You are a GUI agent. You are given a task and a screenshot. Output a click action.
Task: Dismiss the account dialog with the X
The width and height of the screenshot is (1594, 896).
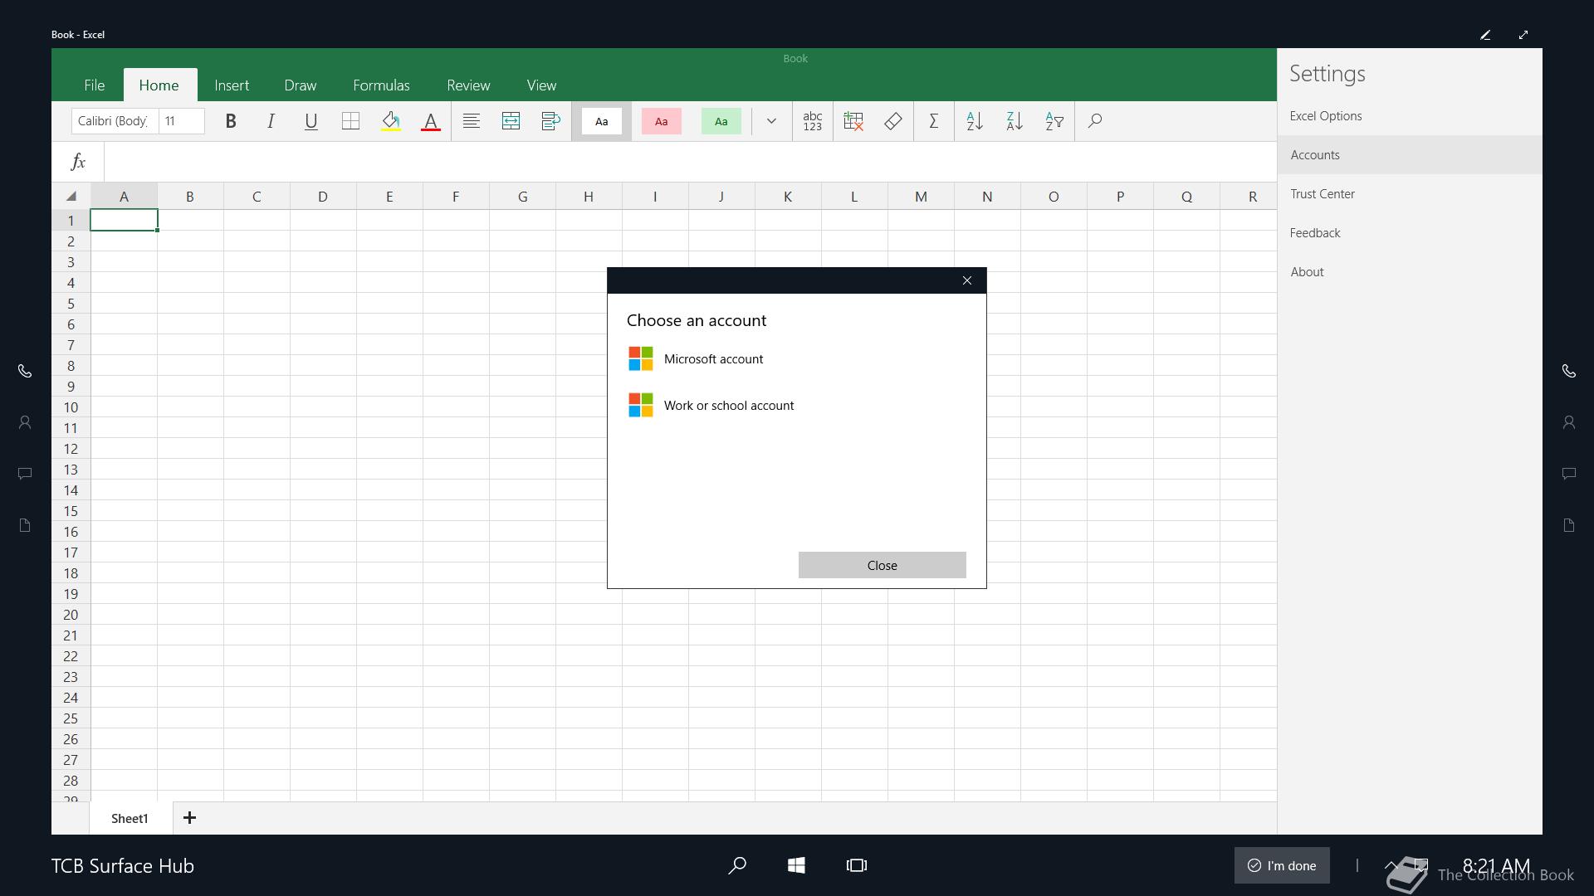coord(966,280)
